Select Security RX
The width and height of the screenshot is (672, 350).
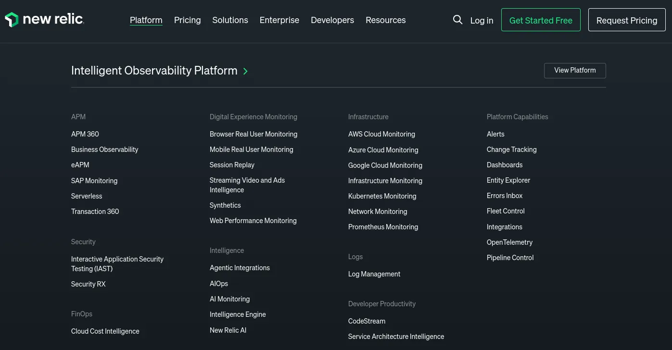click(88, 284)
